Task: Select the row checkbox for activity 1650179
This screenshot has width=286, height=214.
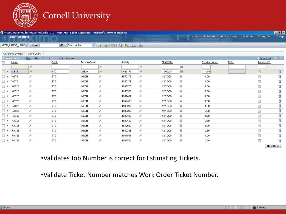Action: 3,82
